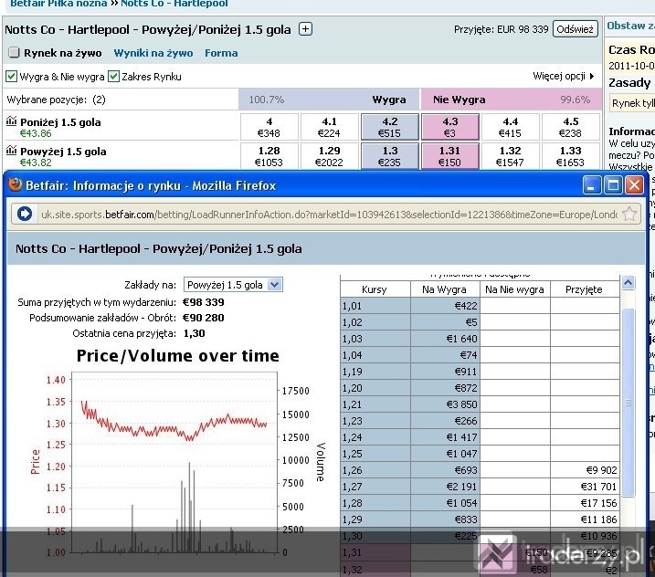Click the Kursy column header
The height and width of the screenshot is (577, 655).
375,289
